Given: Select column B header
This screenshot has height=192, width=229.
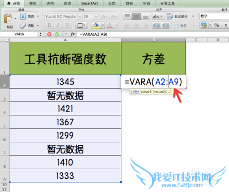Looking at the screenshot, I should coord(153,40).
